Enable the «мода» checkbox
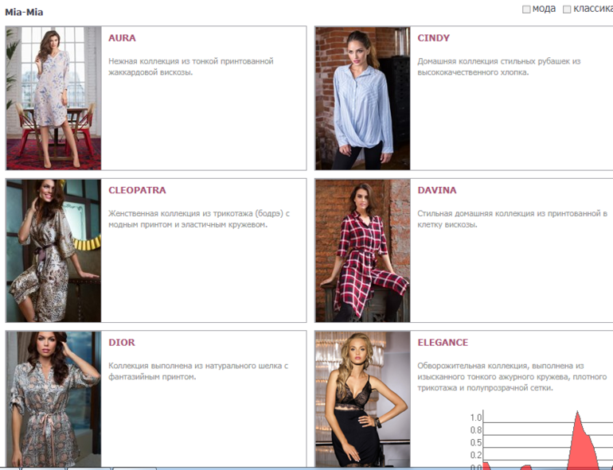Viewport: 613px width, 470px height. [x=526, y=10]
